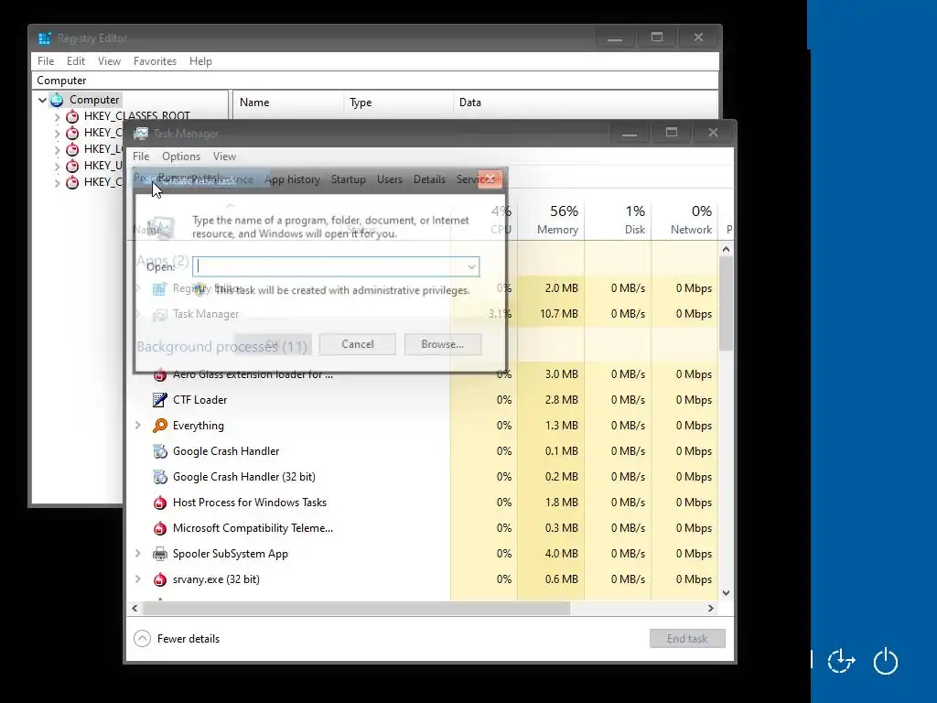
Task: Open the Edit menu in Registry Editor
Action: click(76, 61)
